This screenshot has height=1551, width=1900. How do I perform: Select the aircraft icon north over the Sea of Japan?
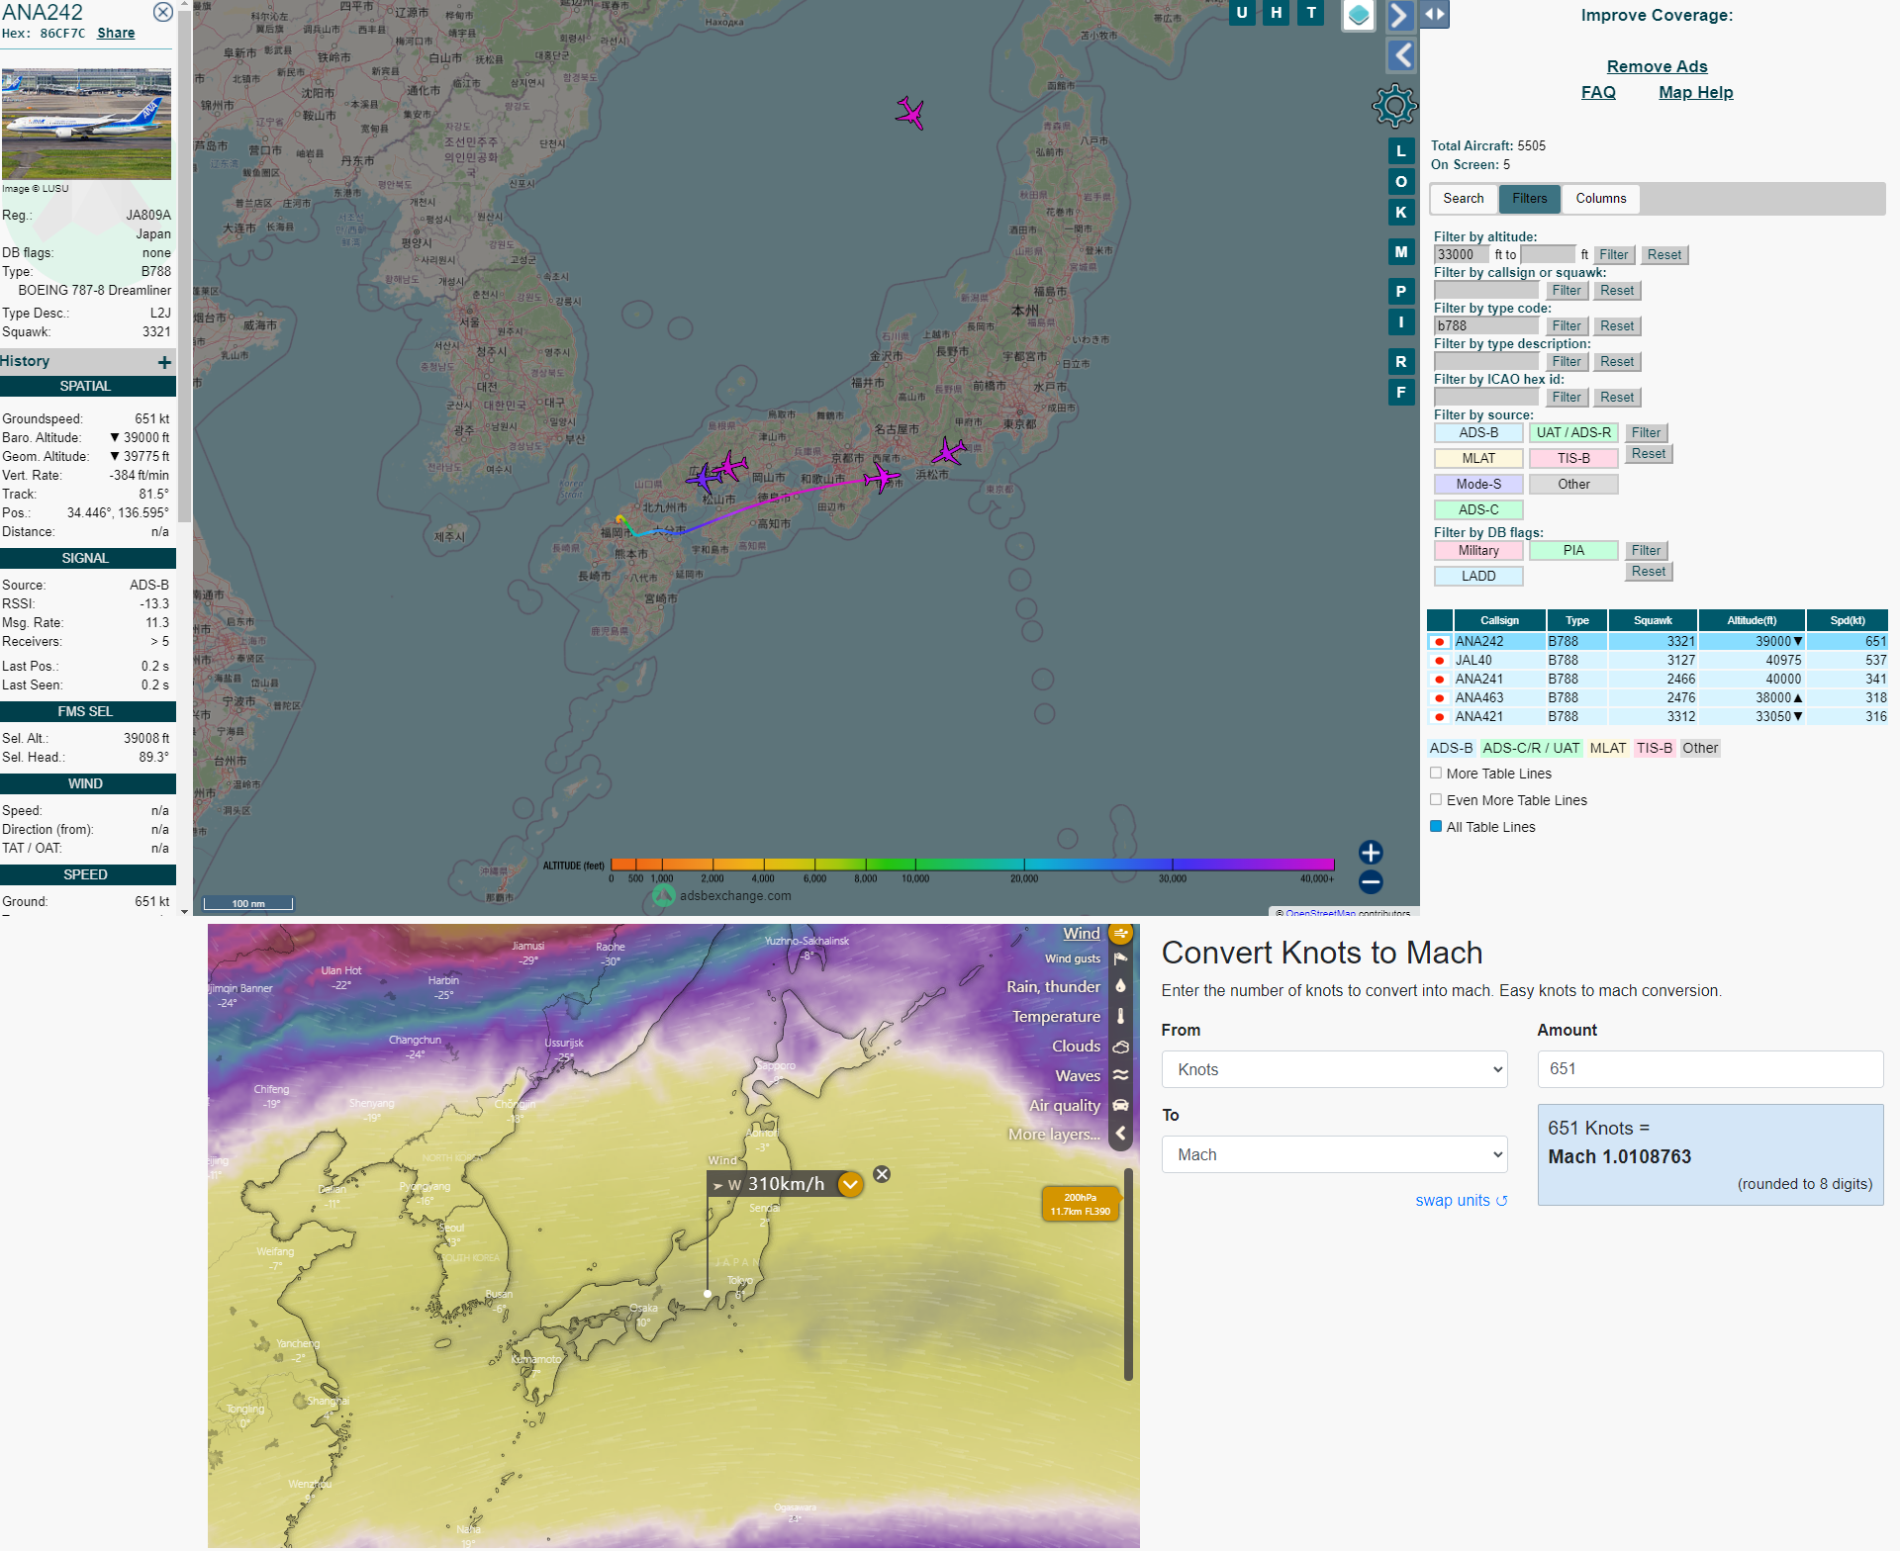pyautogui.click(x=910, y=113)
